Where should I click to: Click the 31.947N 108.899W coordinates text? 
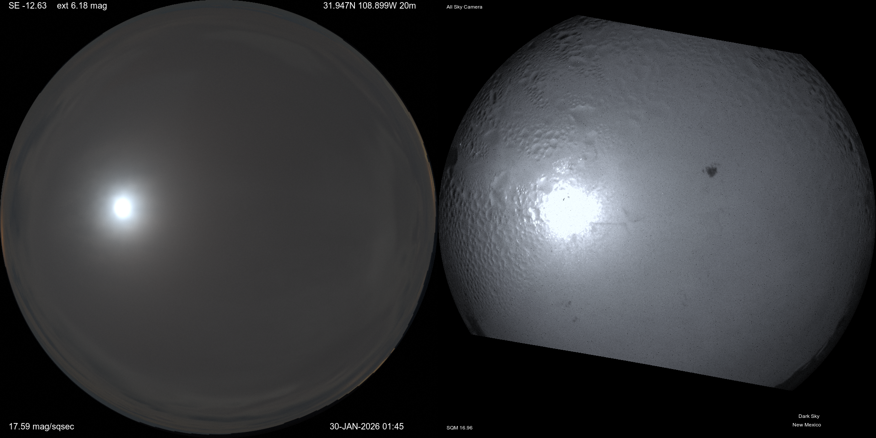pyautogui.click(x=358, y=6)
